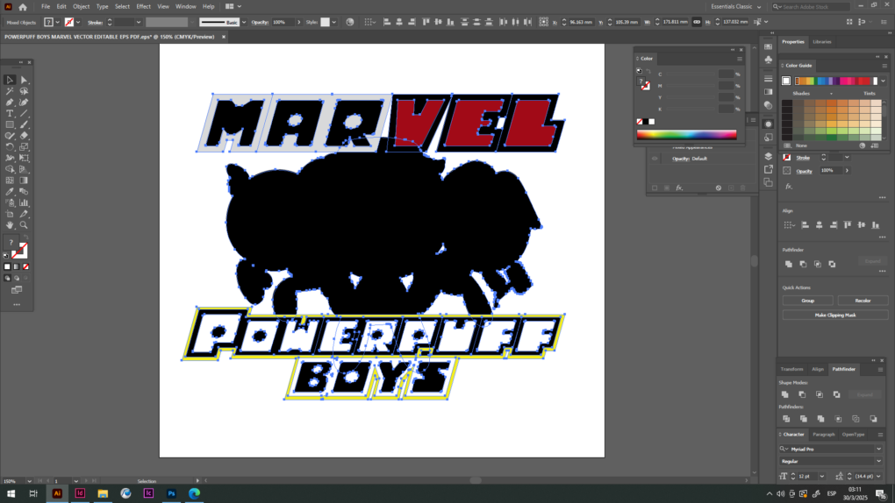This screenshot has height=503, width=895.
Task: Select the Type tool
Action: click(10, 114)
